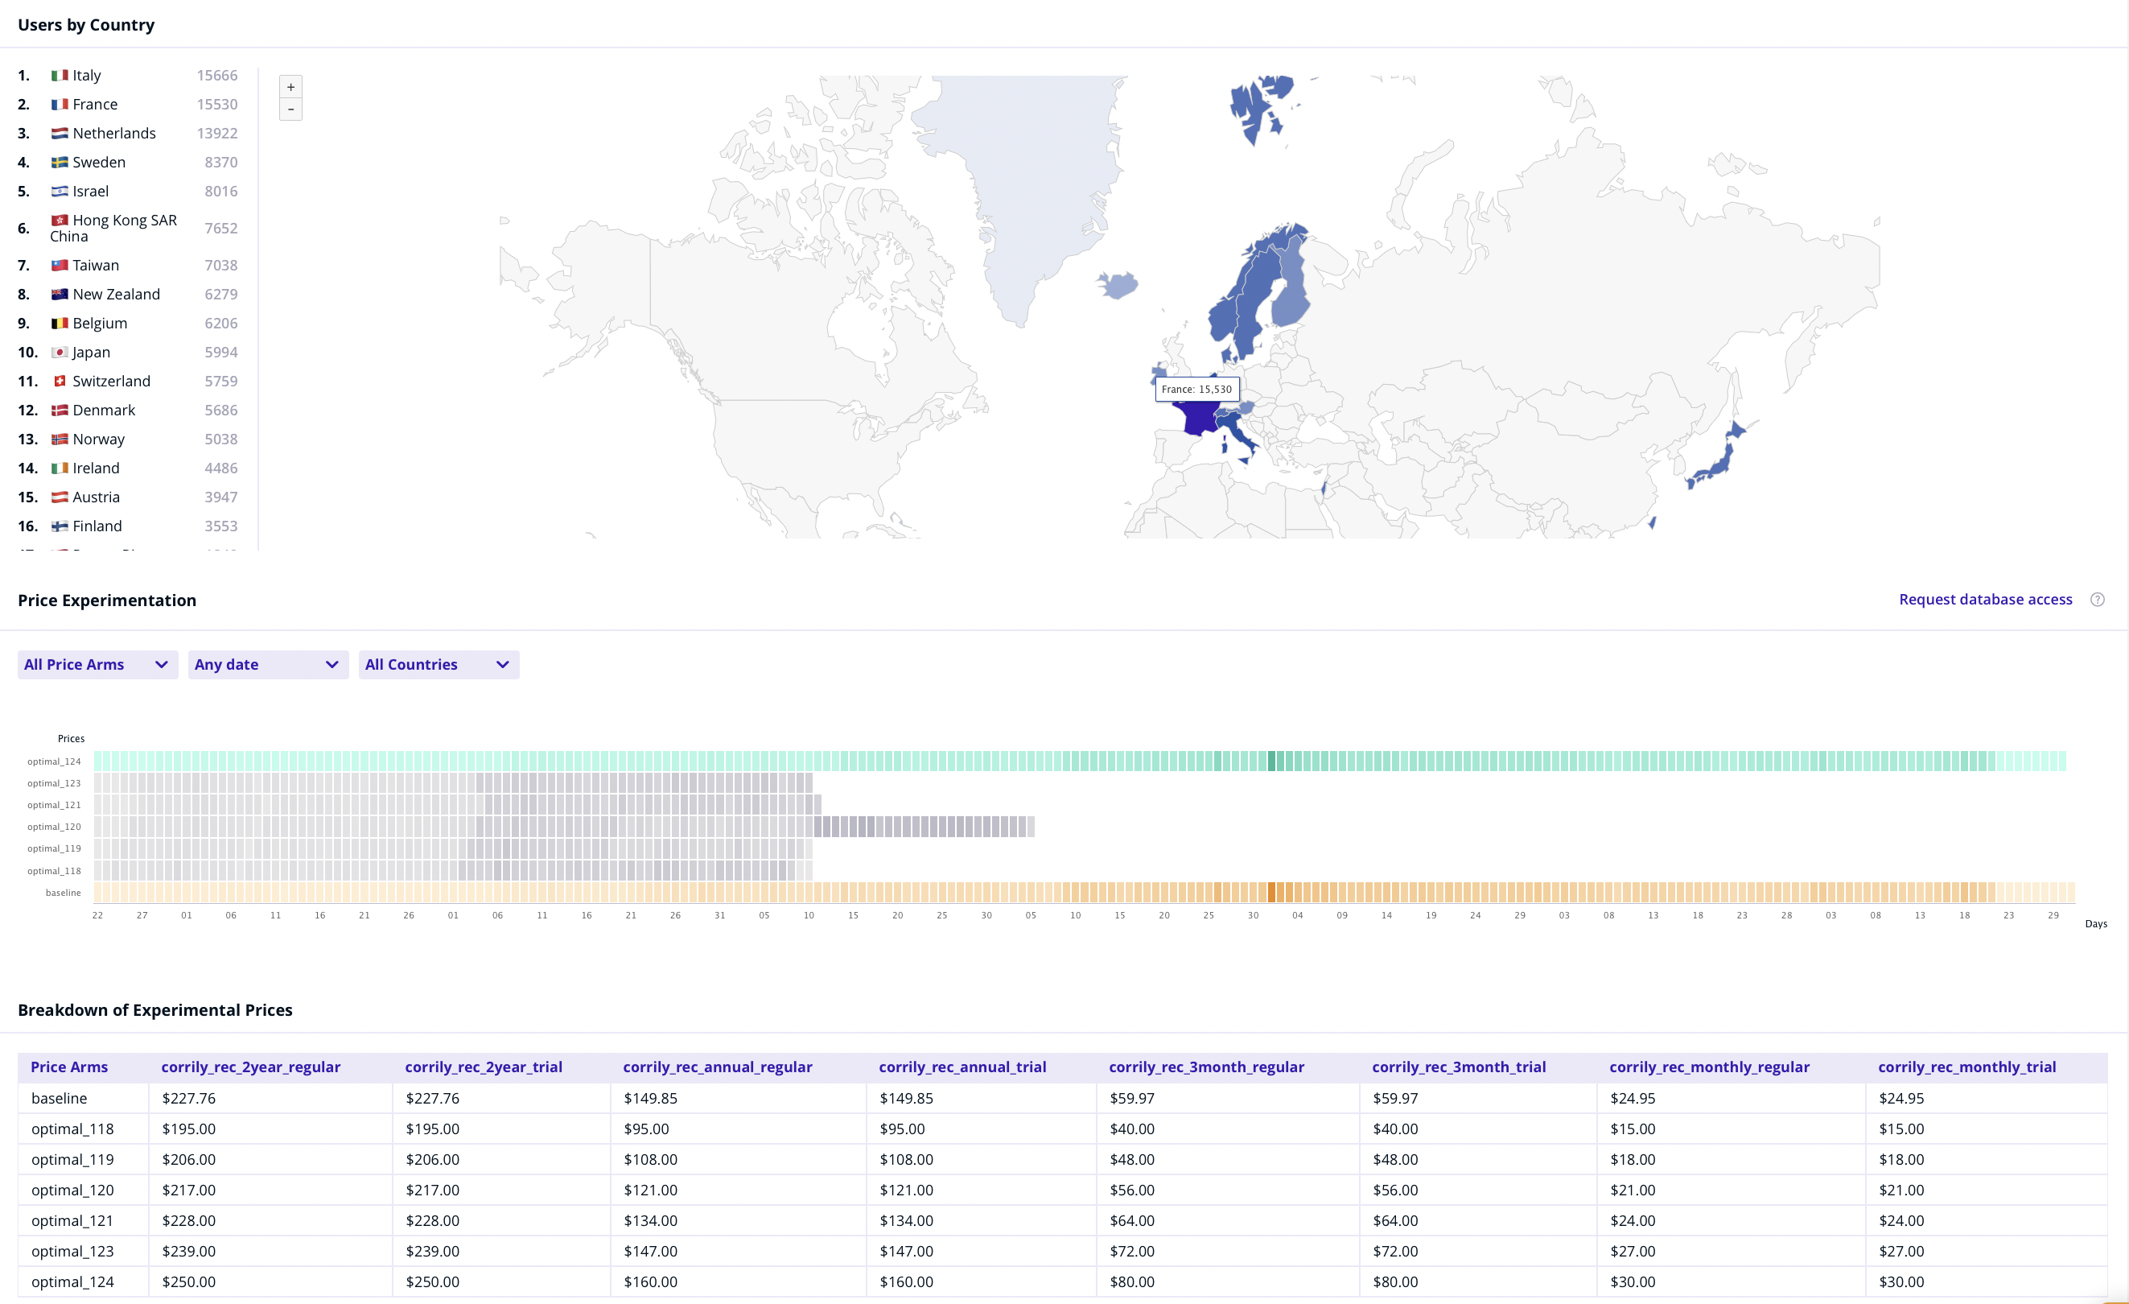The height and width of the screenshot is (1304, 2129).
Task: Expand the Any date filter dropdown
Action: 267,665
